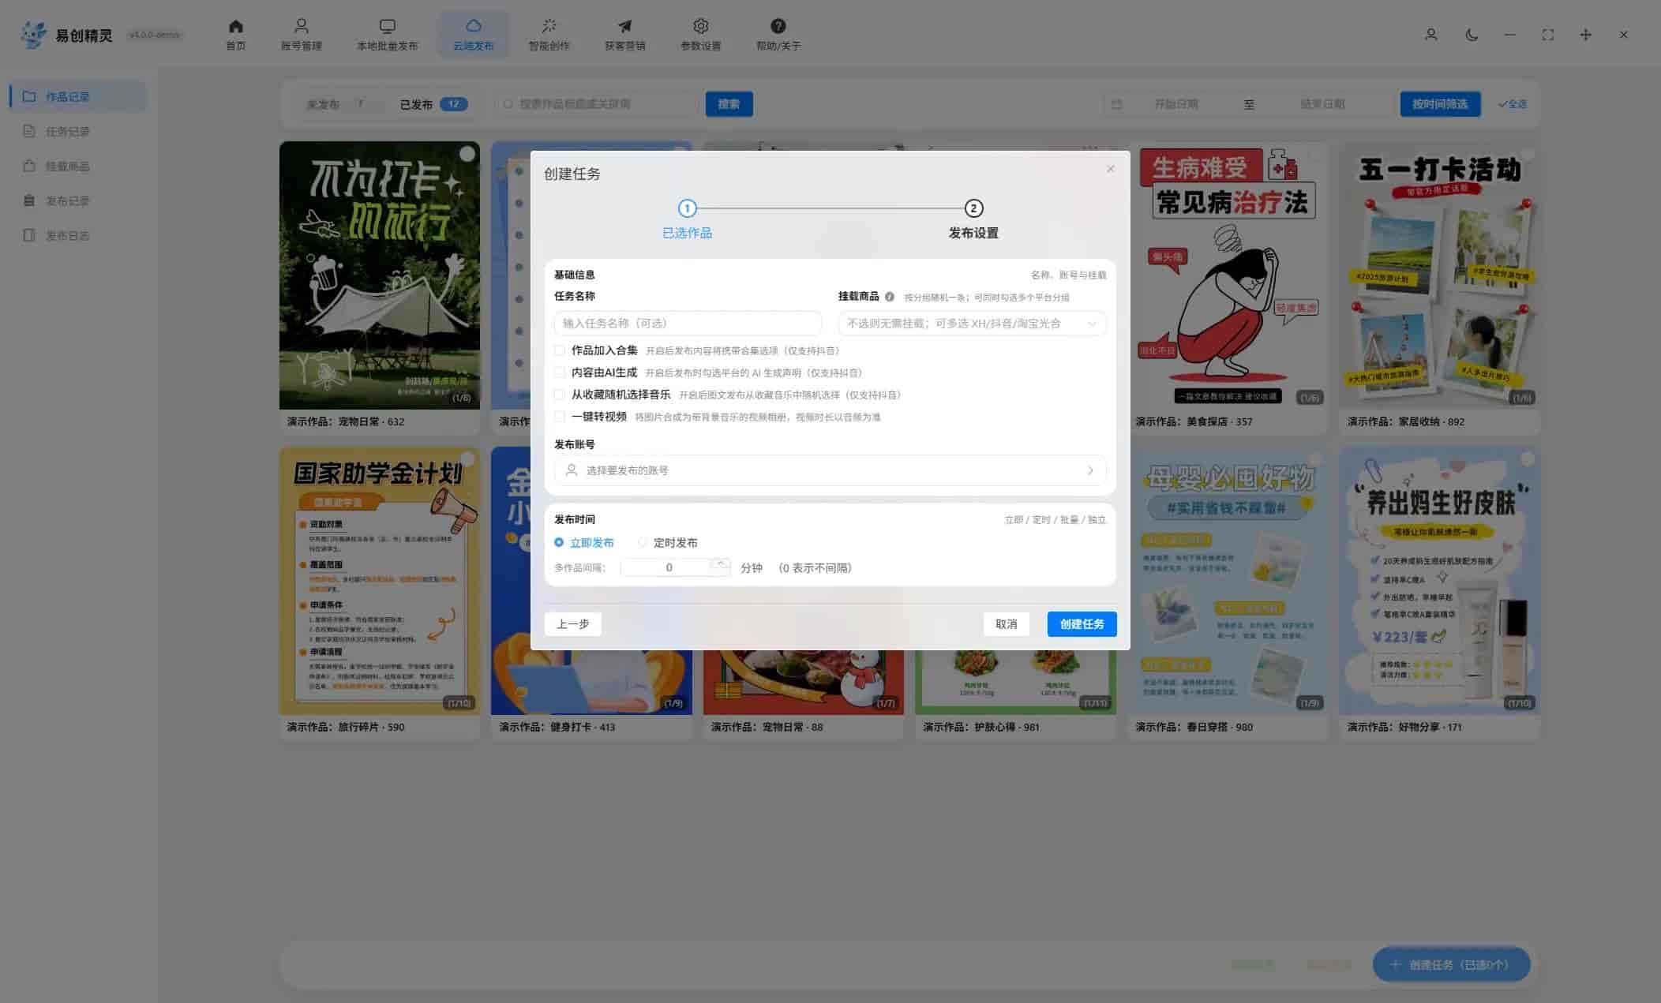Open the 国家助学金计划 thumbnail
Image resolution: width=1661 pixels, height=1003 pixels.
[379, 581]
